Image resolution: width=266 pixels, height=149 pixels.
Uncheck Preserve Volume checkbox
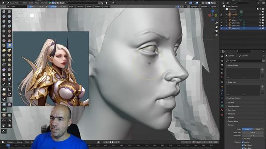(243, 142)
